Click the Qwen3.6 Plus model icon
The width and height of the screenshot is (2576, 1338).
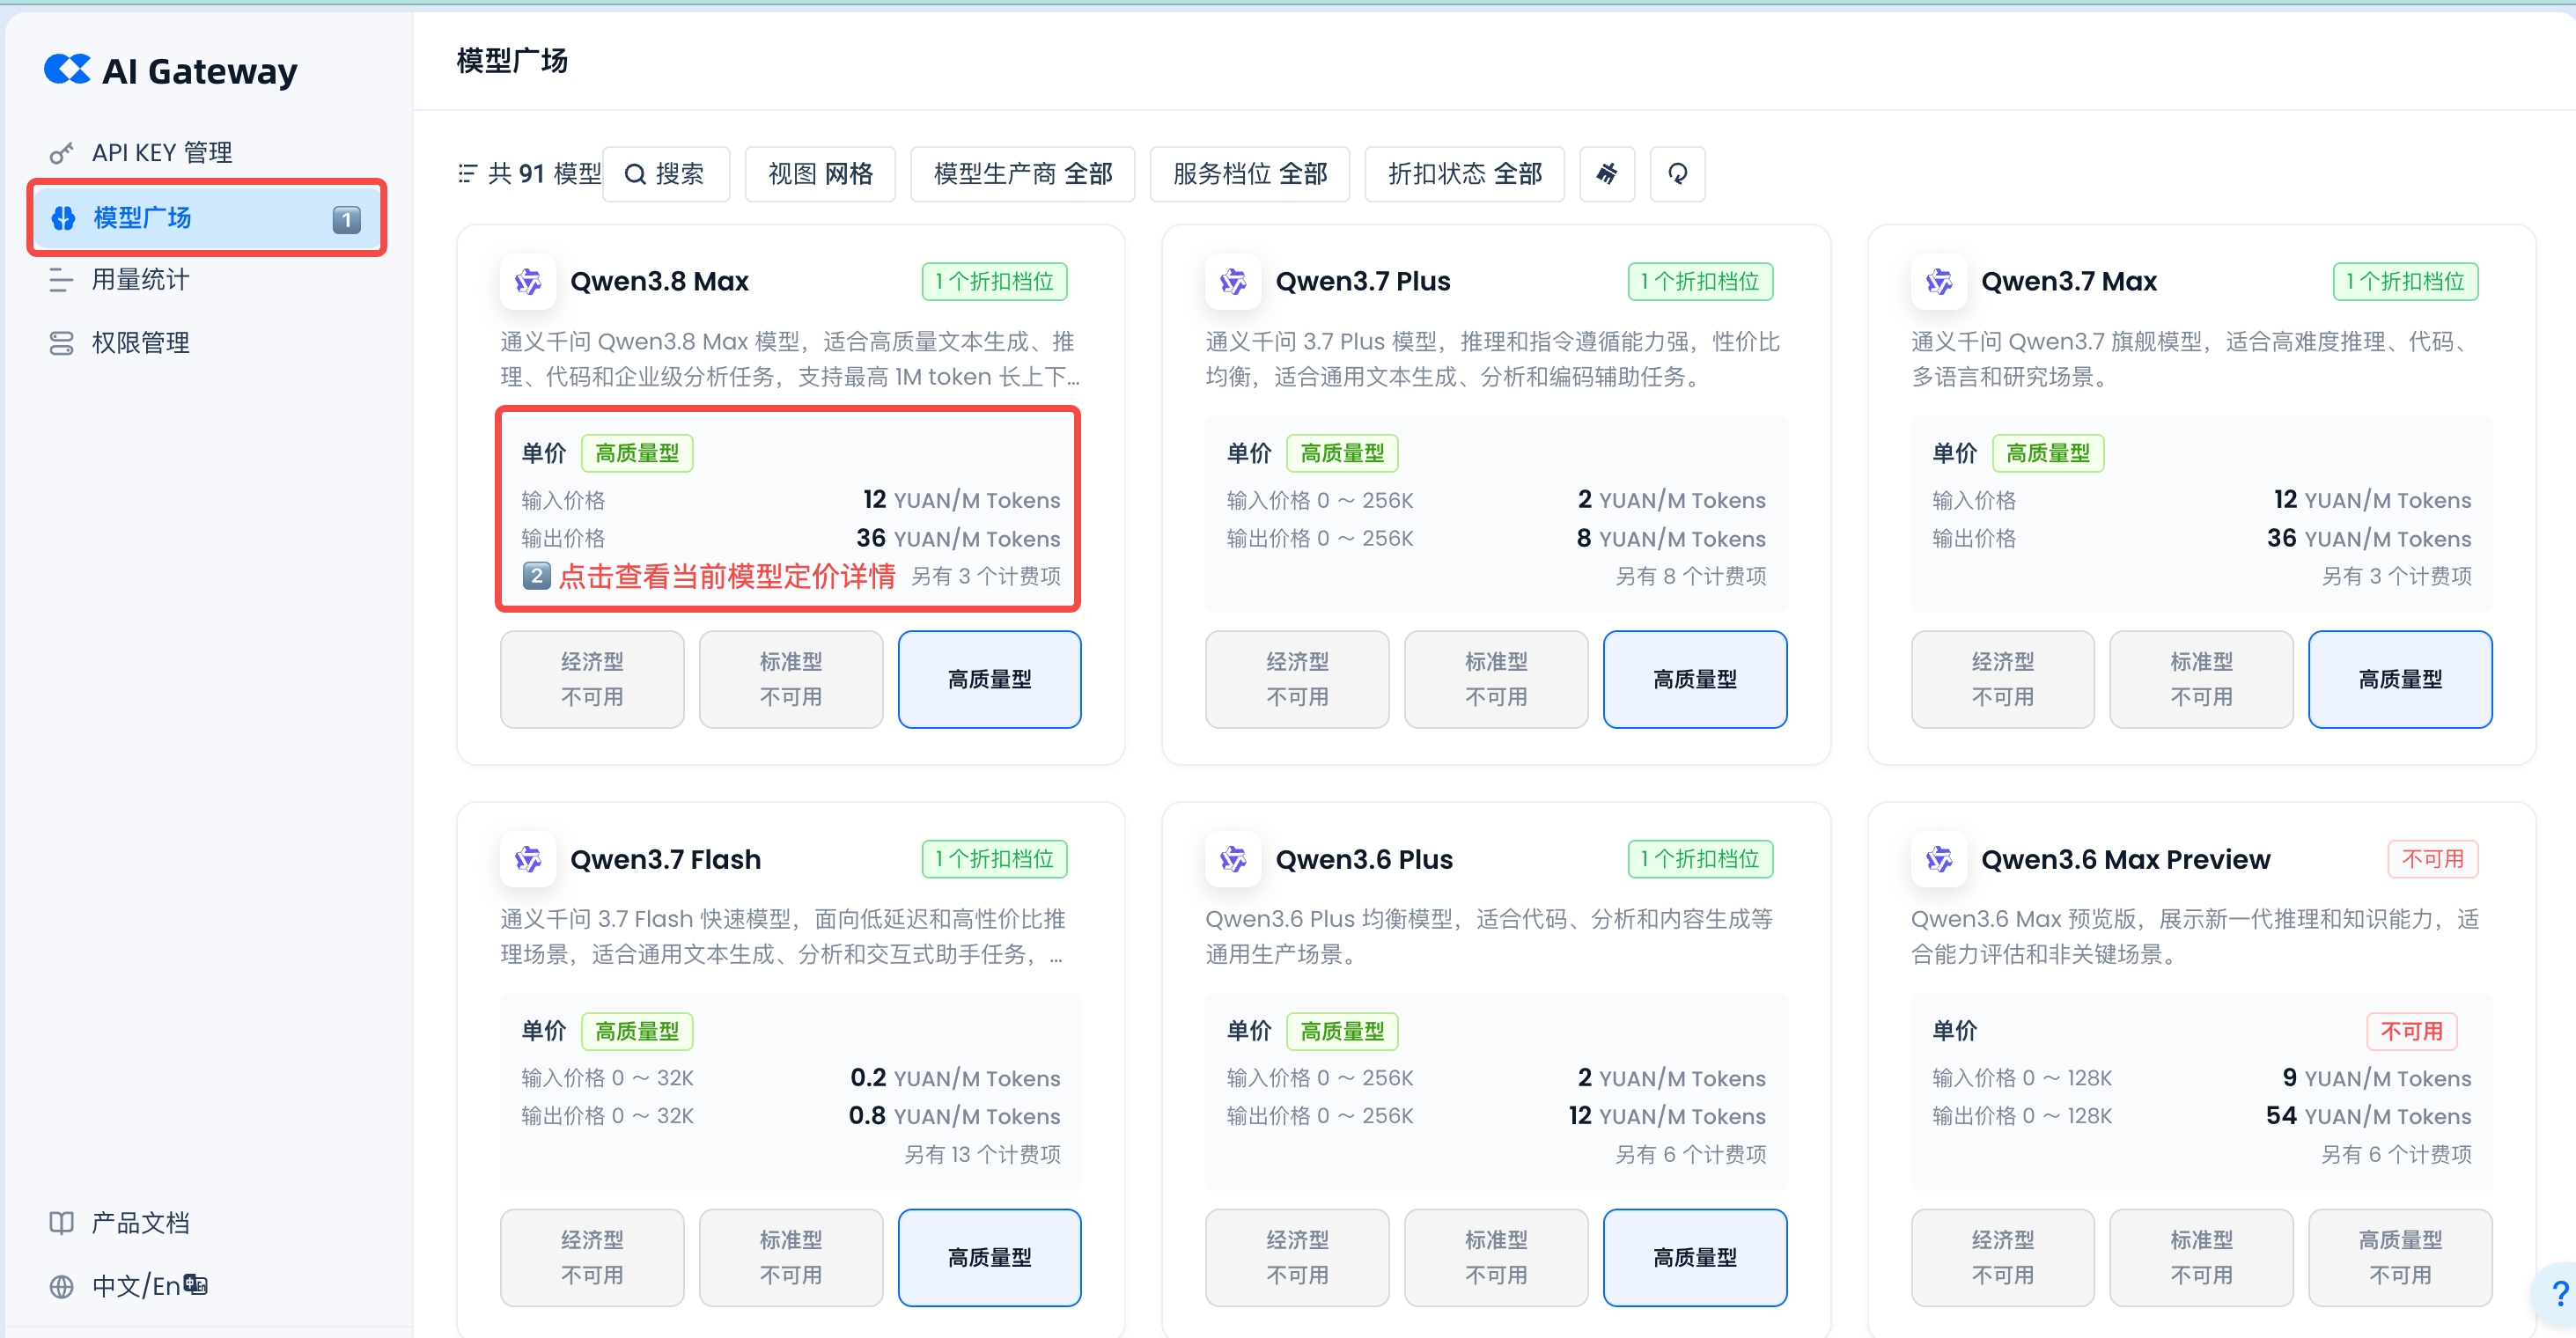pos(1233,859)
